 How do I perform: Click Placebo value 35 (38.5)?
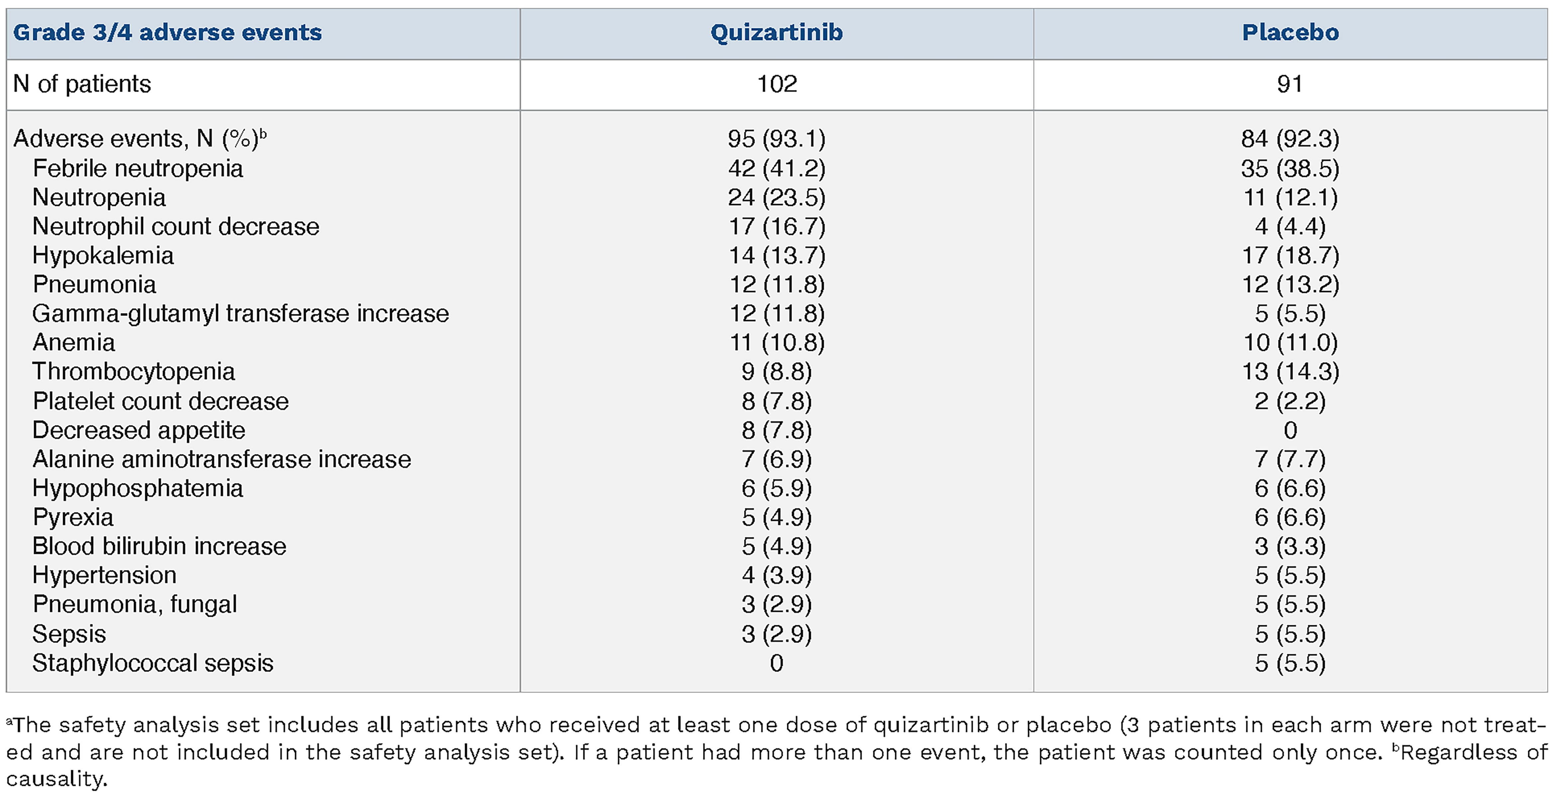click(x=1290, y=169)
